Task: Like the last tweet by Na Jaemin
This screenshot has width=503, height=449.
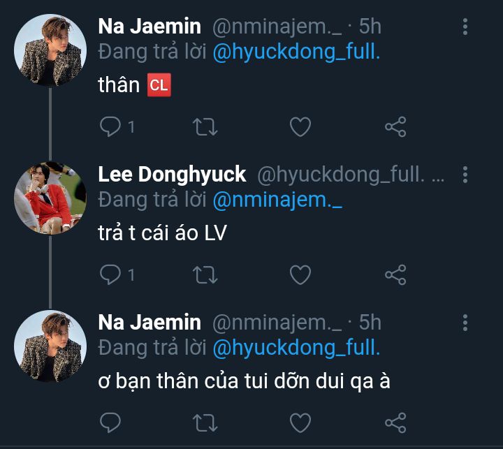Action: pyautogui.click(x=300, y=422)
